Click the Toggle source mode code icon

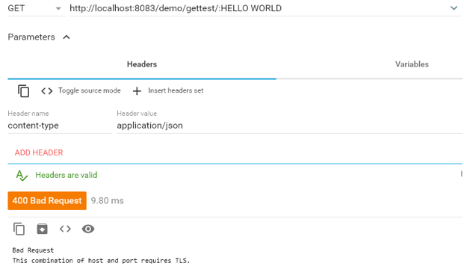pos(47,91)
